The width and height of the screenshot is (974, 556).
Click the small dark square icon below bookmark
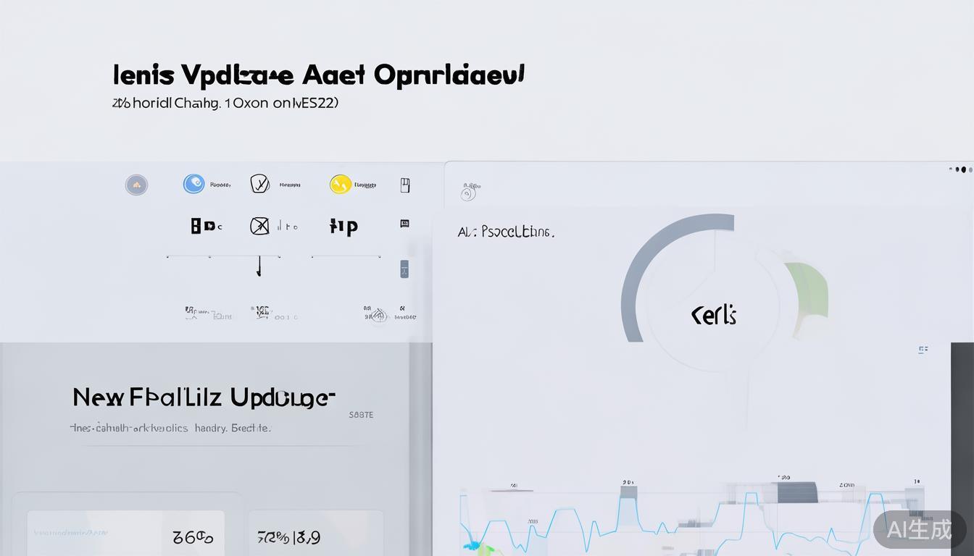[x=404, y=224]
